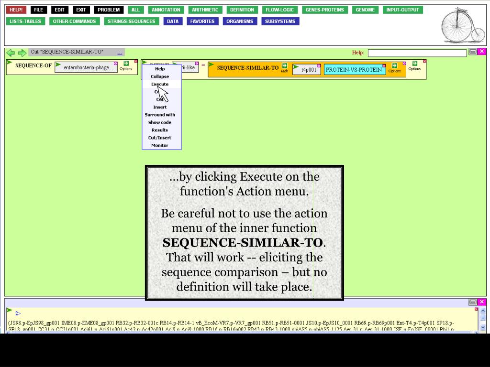Clear the t4p001 box with its purple x

[x=319, y=65]
